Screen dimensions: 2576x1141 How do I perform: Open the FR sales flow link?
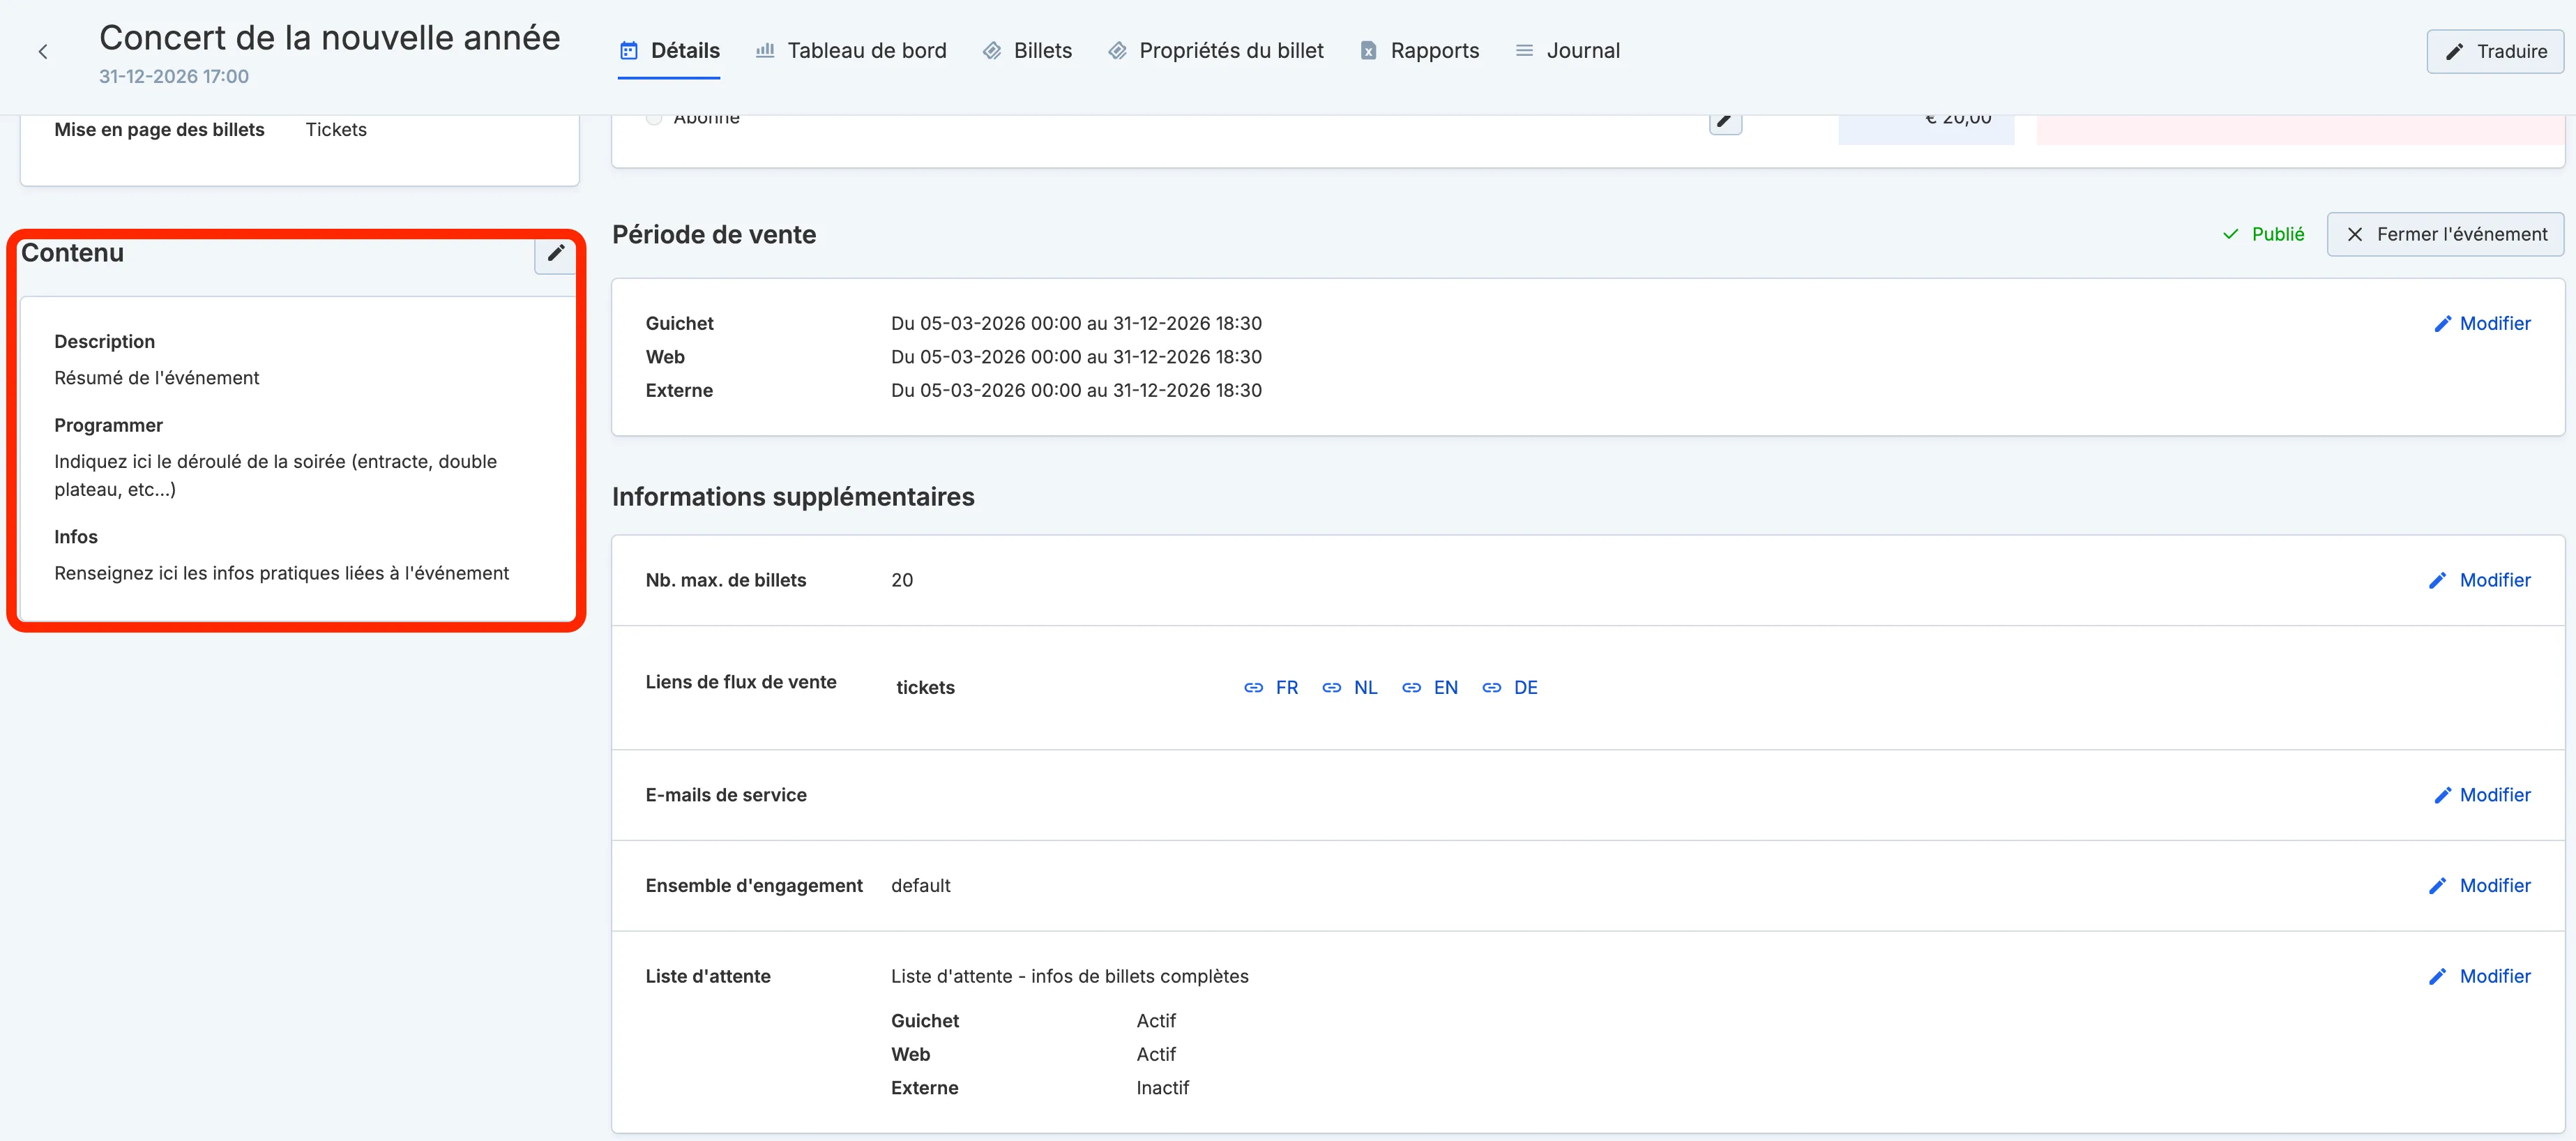[x=1271, y=688]
